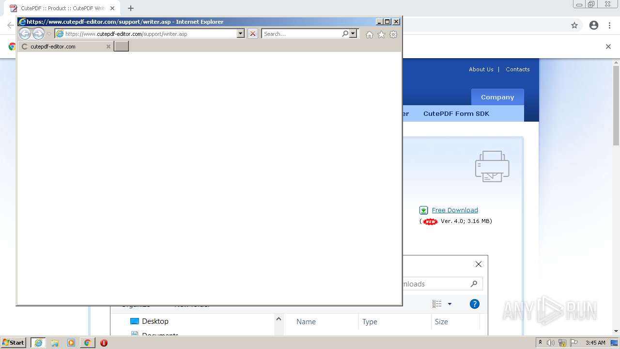The width and height of the screenshot is (620, 349).
Task: Close the CutePDF Chrome tab
Action: pos(112,8)
